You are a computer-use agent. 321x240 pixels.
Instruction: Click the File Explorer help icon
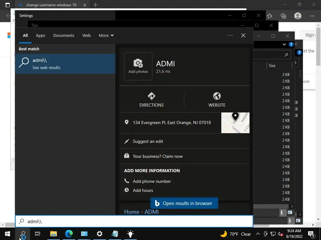pyautogui.click(x=291, y=44)
